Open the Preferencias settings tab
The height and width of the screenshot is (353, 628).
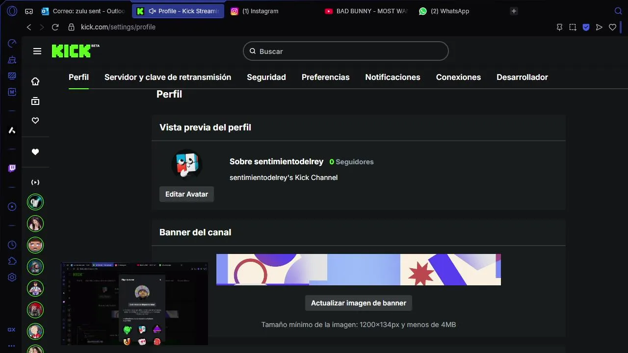pos(326,77)
